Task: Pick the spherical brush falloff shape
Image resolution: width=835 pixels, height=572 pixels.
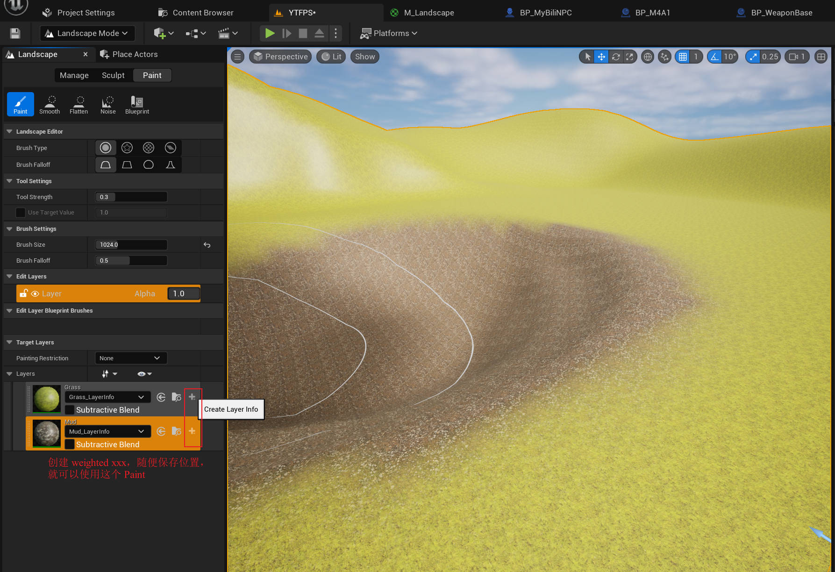Action: (149, 164)
